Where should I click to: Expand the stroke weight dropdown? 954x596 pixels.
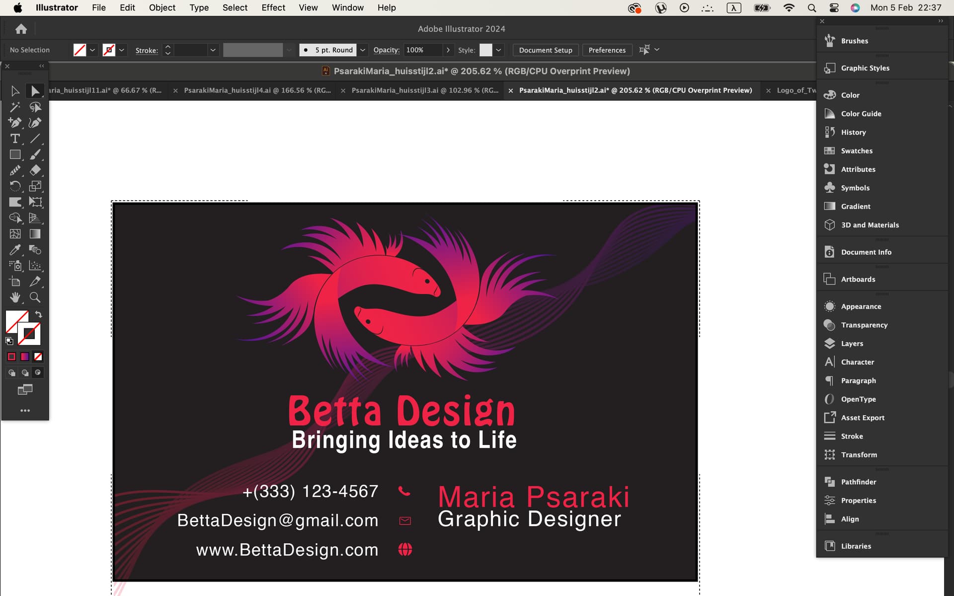click(213, 50)
